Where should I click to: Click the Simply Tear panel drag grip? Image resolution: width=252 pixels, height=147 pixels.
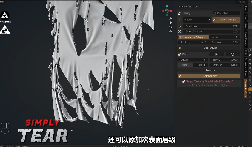pos(240,7)
